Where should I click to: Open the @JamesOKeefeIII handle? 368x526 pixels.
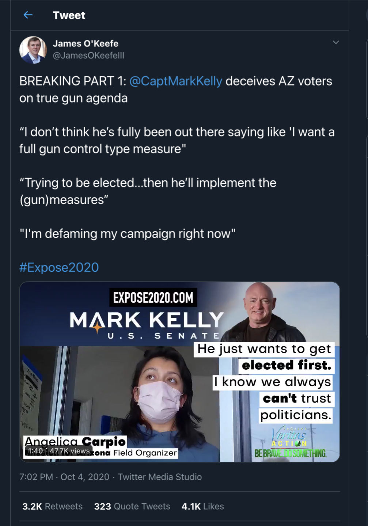(x=88, y=56)
